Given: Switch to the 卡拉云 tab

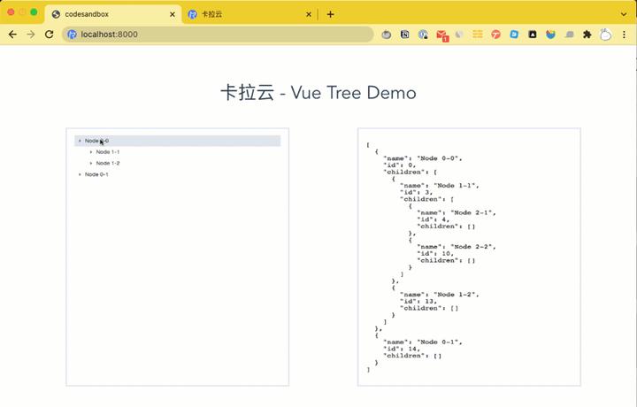Looking at the screenshot, I should [249, 14].
